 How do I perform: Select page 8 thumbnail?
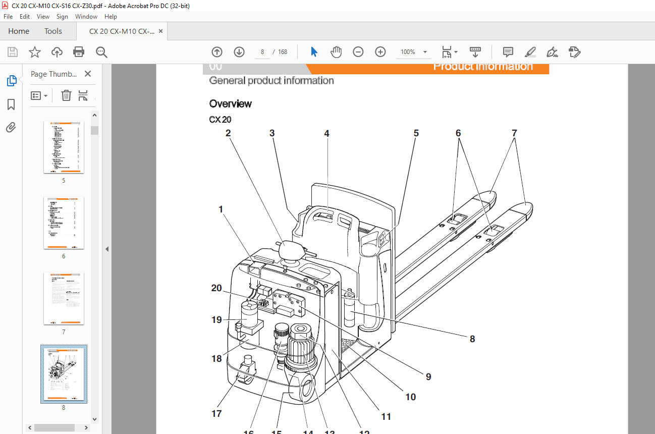point(64,374)
